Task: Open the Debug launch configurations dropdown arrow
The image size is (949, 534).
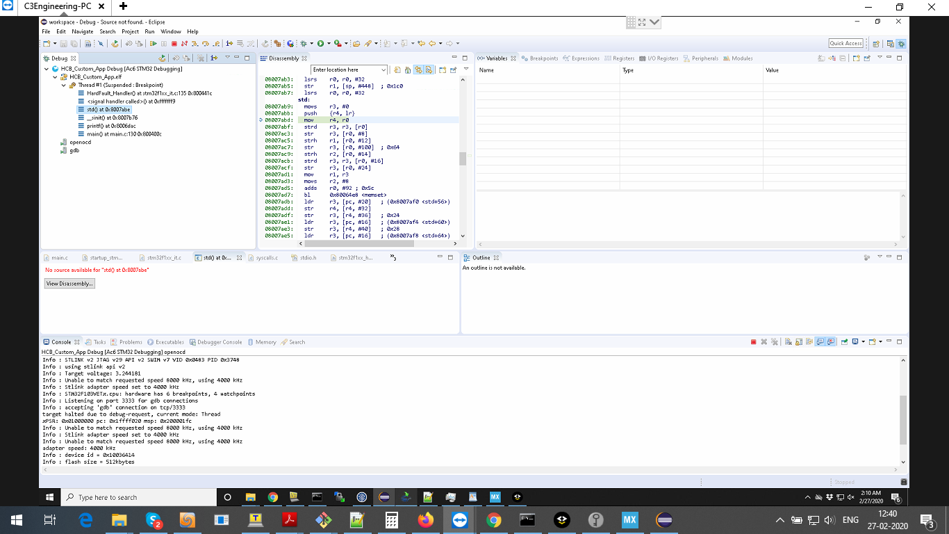Action: [x=311, y=43]
